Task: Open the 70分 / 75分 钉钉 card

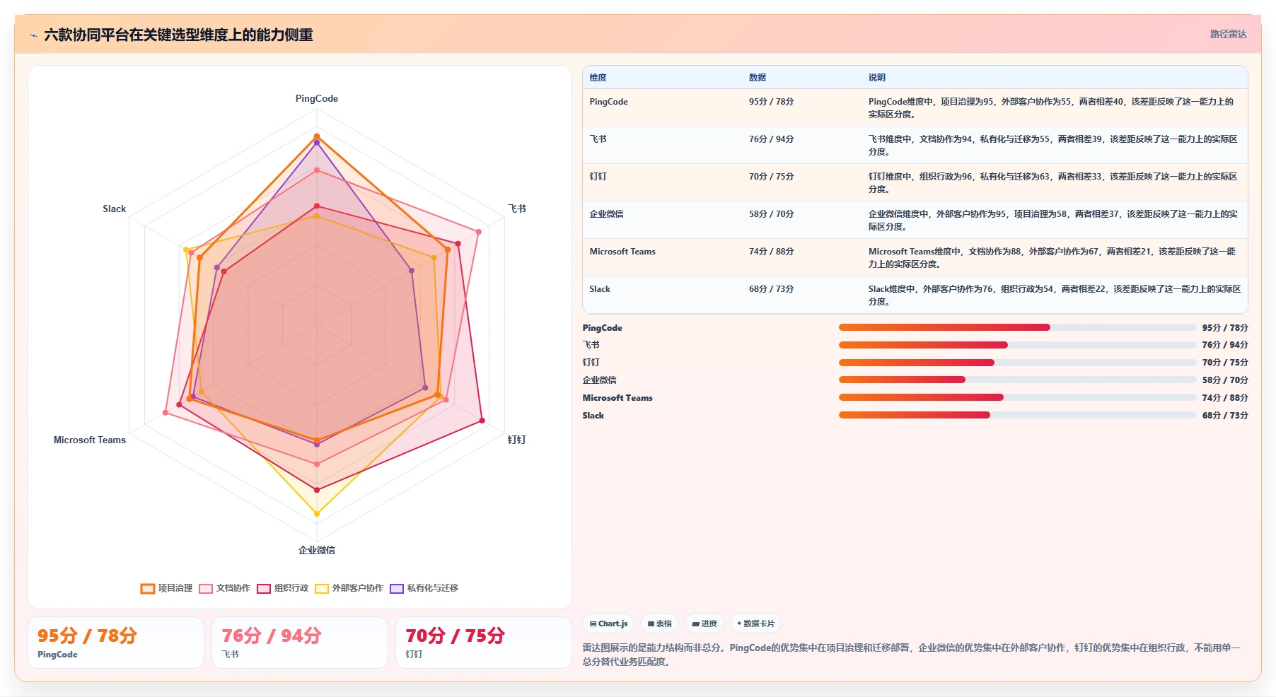Action: 484,643
